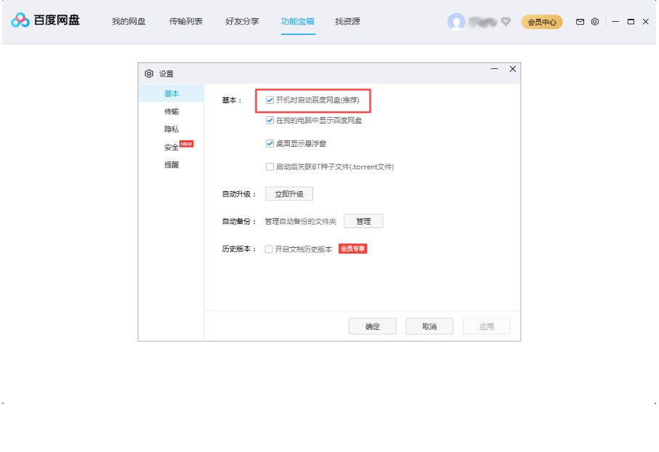
Task: Click the diamond VIP badge icon
Action: (x=506, y=21)
